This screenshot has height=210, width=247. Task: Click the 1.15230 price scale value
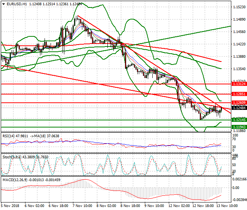(239, 7)
